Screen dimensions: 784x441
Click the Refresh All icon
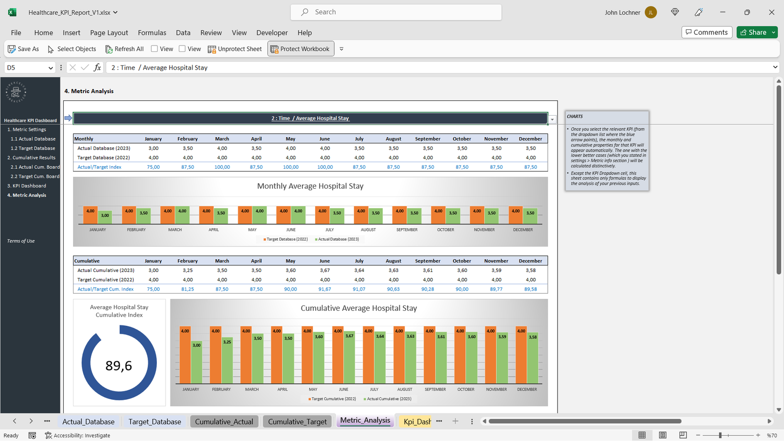[109, 49]
